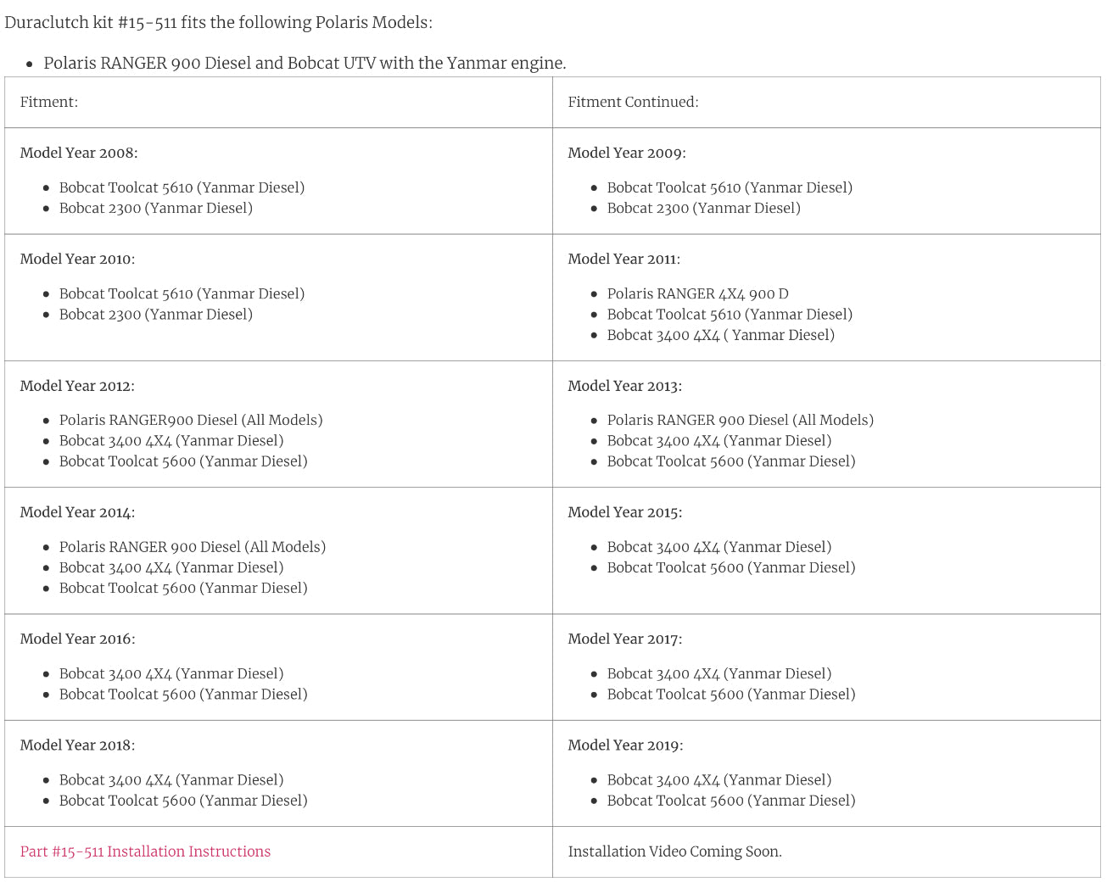
Task: Click the Polaris RANGER 900 Diesel and Bobcat UTV bullet
Action: [x=305, y=63]
